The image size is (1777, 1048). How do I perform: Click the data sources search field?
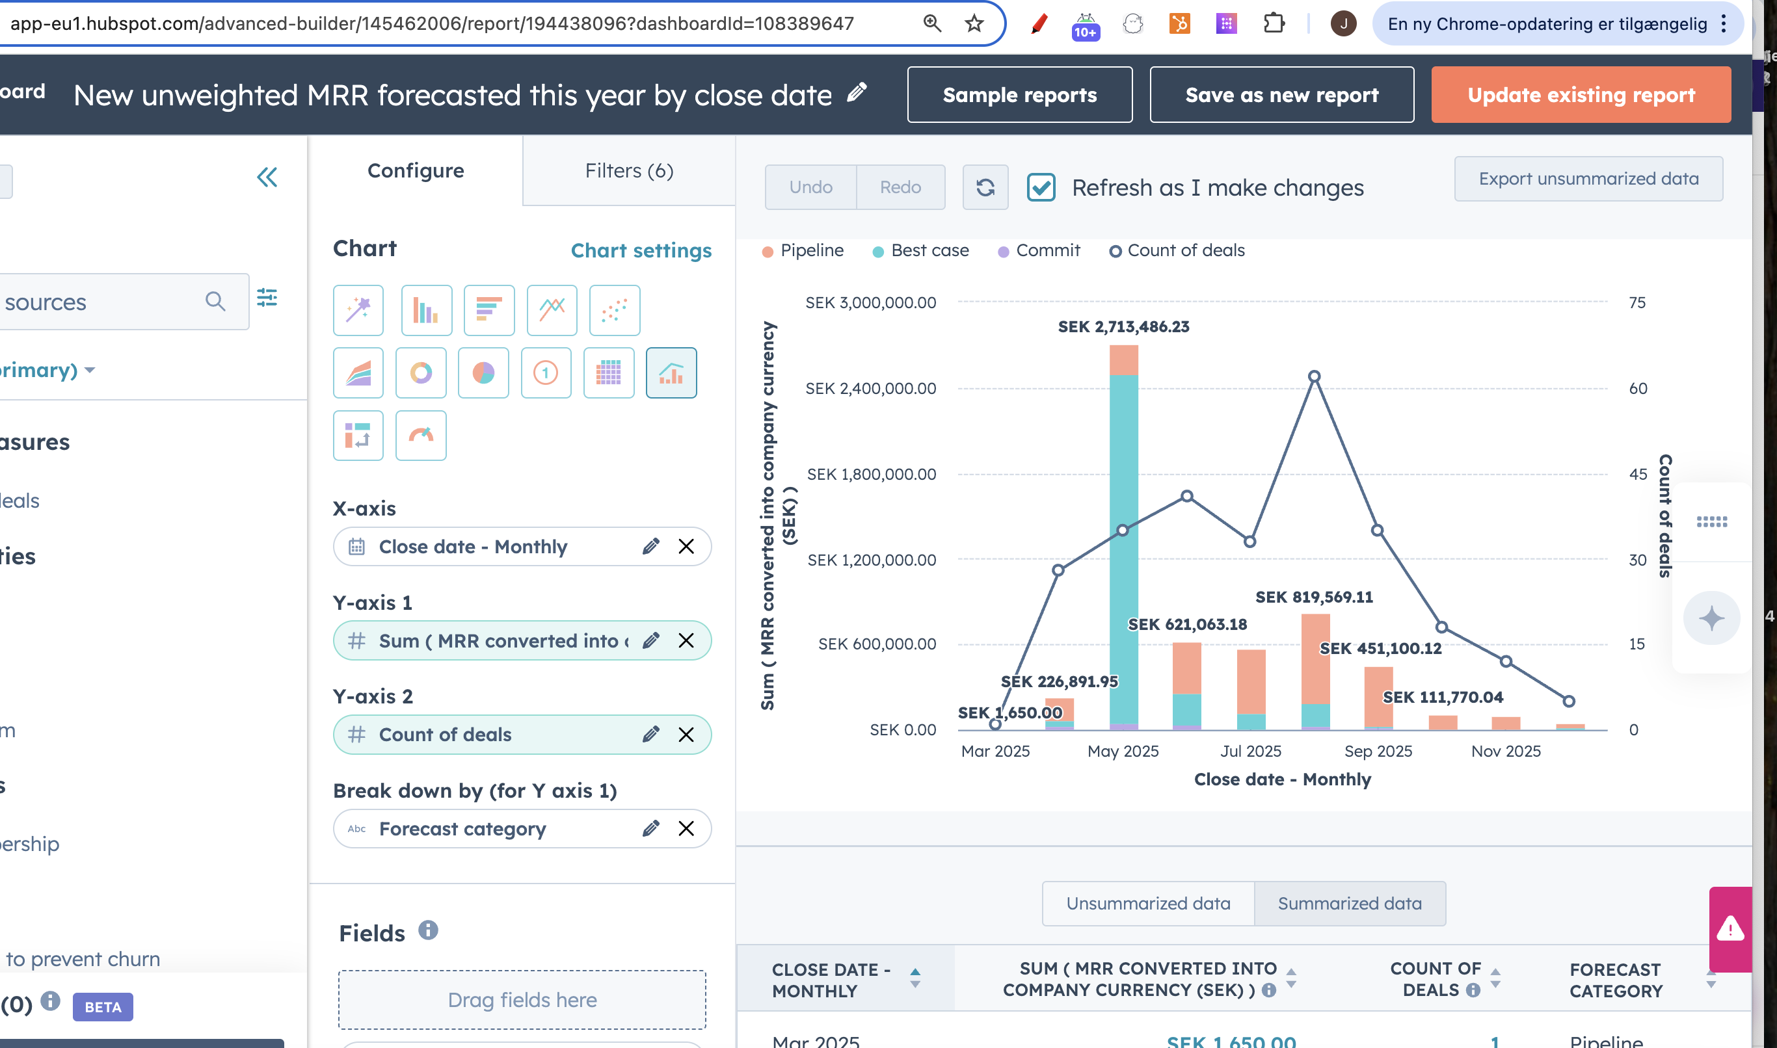pyautogui.click(x=106, y=302)
